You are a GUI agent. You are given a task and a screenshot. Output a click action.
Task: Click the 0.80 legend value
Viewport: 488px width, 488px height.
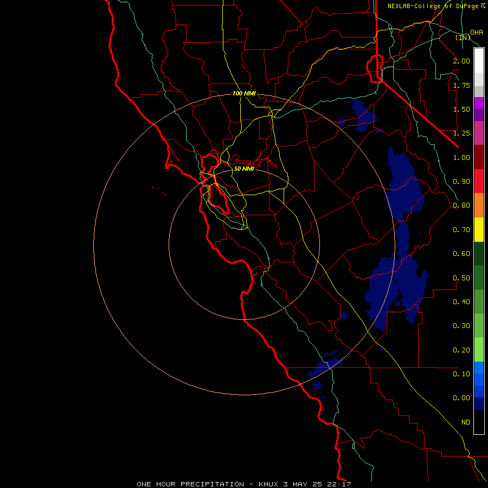(461, 206)
